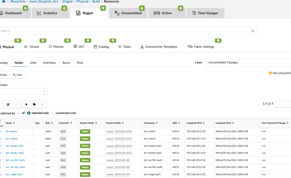The image size is (291, 178).
Task: Pick the 'unselected only' radio button
Action: (53, 113)
